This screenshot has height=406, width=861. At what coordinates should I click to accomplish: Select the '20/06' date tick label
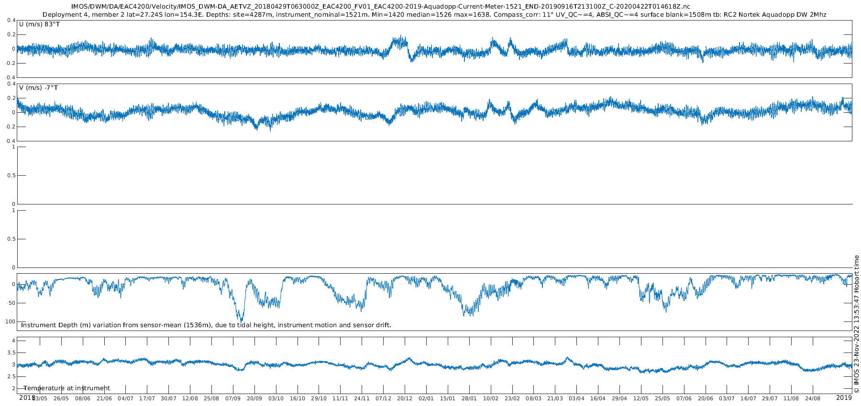706,398
